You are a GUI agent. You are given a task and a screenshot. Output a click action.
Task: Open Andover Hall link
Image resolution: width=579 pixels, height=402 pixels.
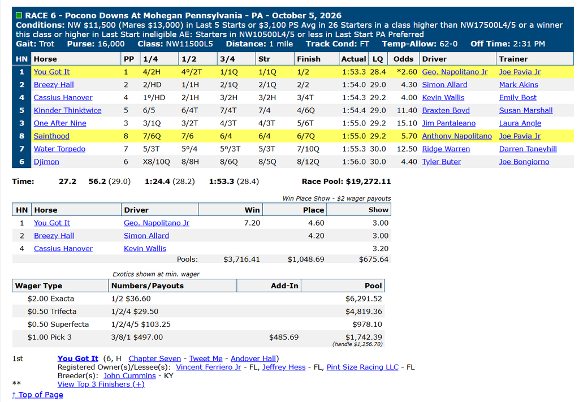click(x=253, y=358)
